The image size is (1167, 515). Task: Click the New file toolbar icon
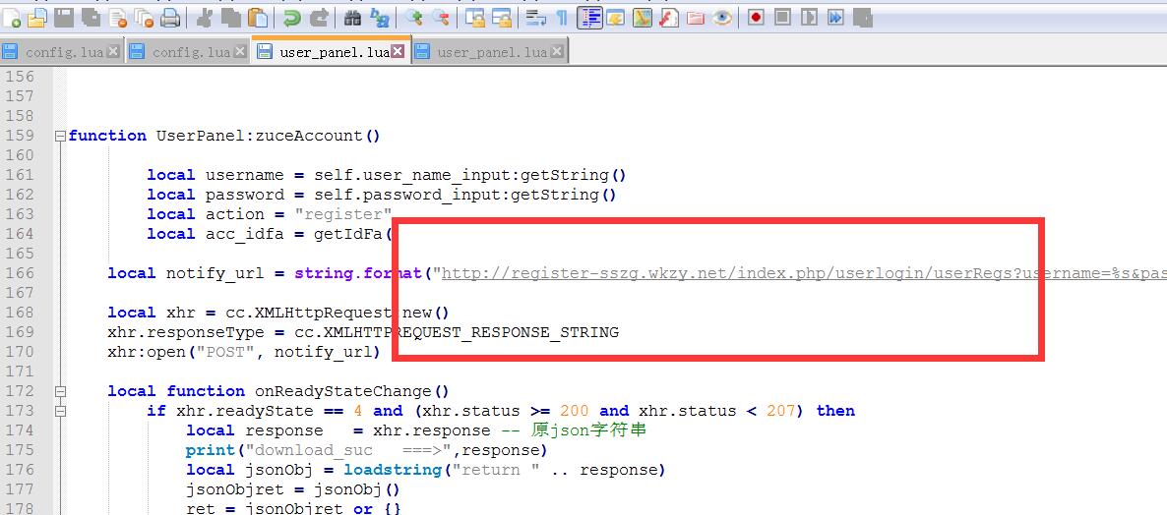pyautogui.click(x=13, y=17)
